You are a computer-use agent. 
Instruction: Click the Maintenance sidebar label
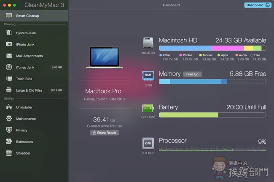point(26,119)
